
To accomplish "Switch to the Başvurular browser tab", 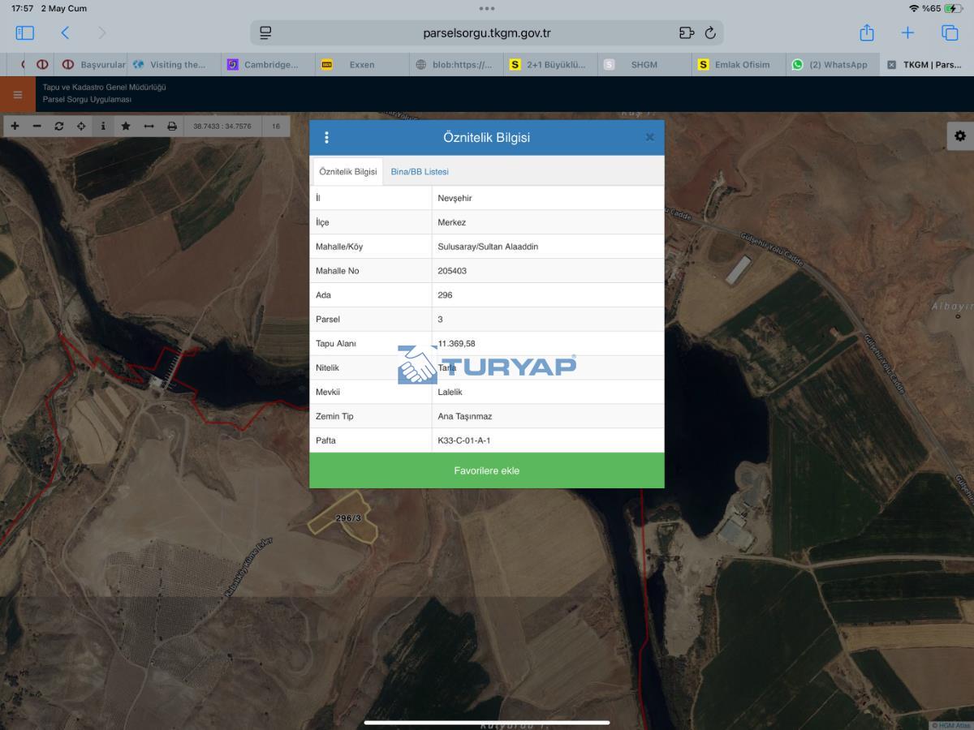I will click(x=93, y=65).
